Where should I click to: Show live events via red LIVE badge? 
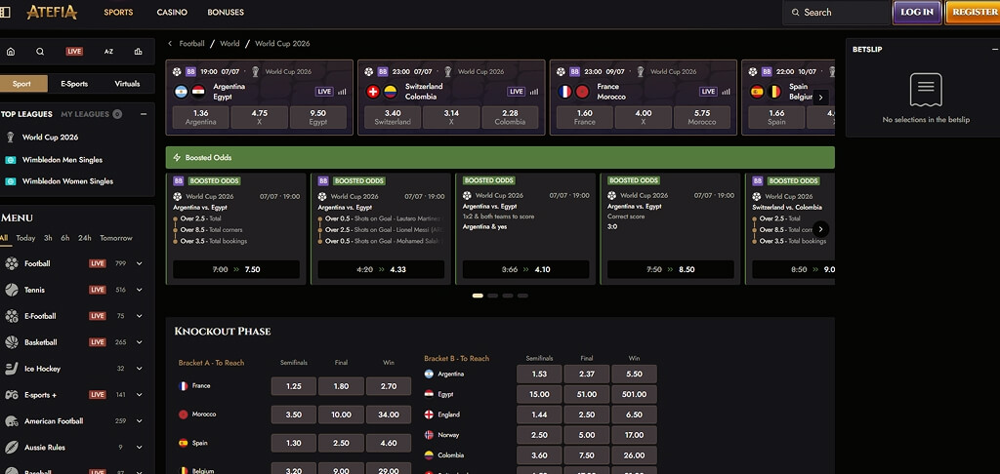(74, 52)
